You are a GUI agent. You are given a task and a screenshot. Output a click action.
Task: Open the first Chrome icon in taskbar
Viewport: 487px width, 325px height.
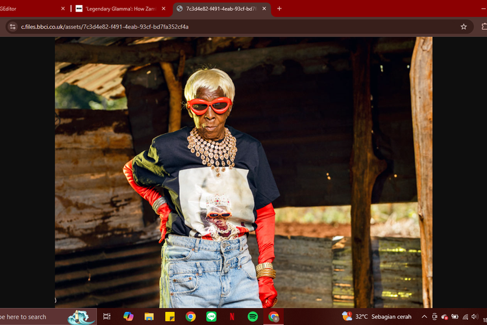point(190,317)
